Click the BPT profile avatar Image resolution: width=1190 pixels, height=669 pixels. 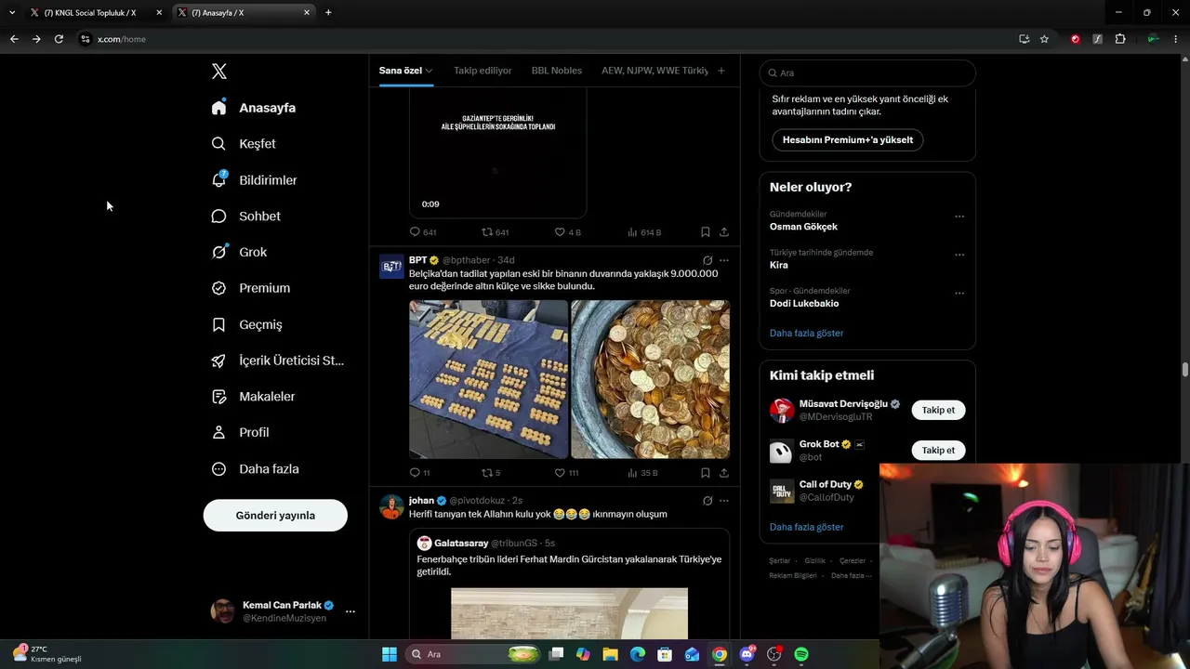coord(391,266)
